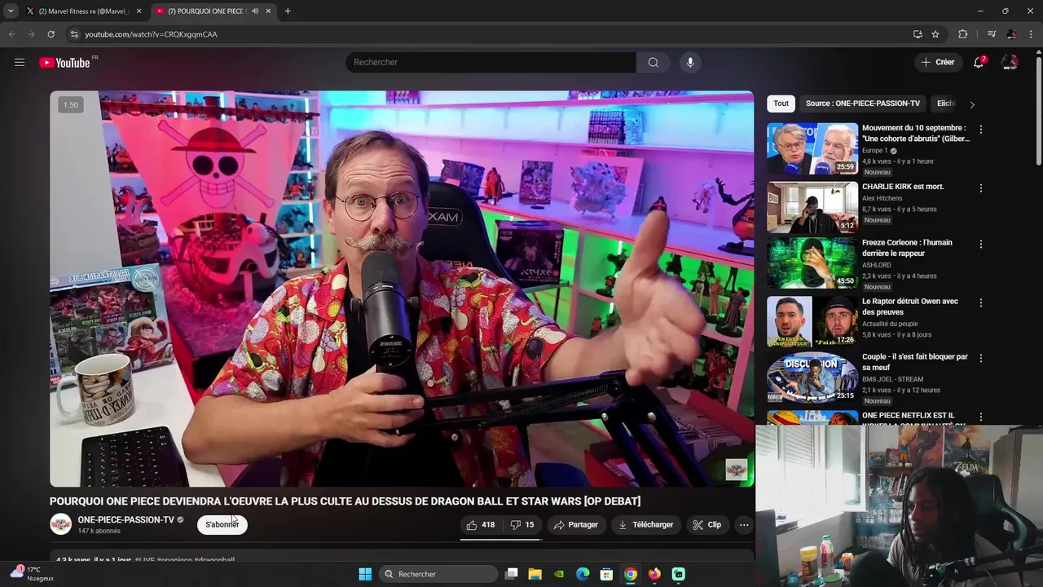Show more filter chips with right arrow

(972, 104)
